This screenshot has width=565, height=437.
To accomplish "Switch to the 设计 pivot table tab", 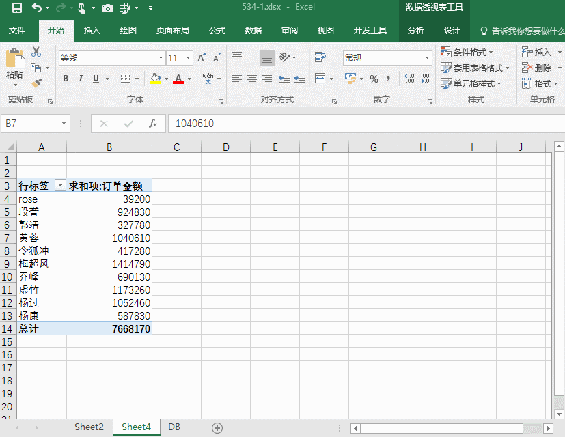I will [x=452, y=31].
